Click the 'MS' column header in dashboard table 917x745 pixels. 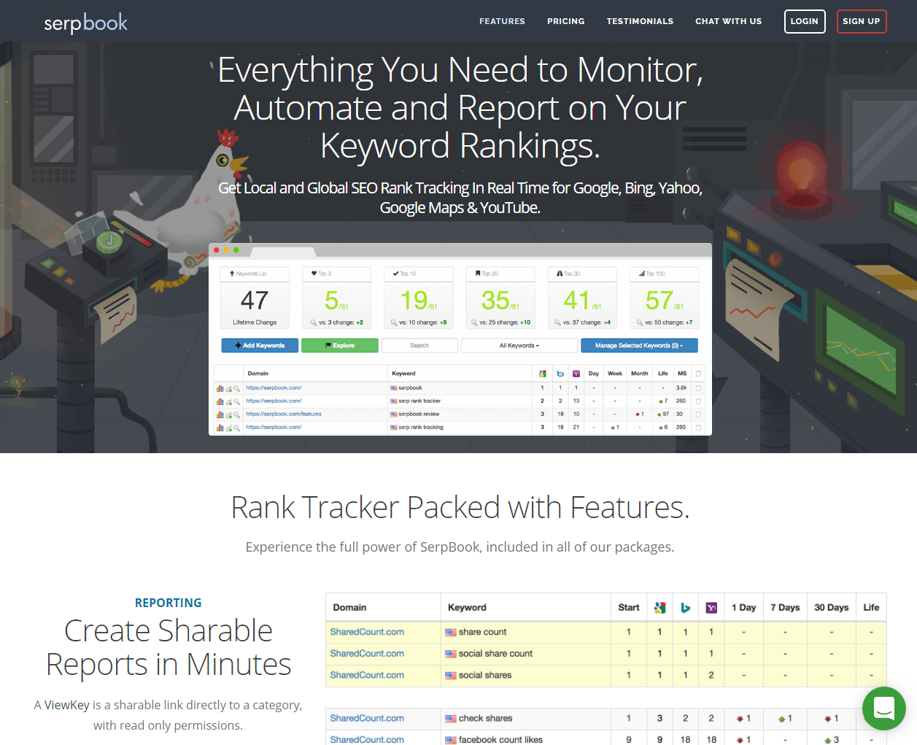pyautogui.click(x=682, y=374)
